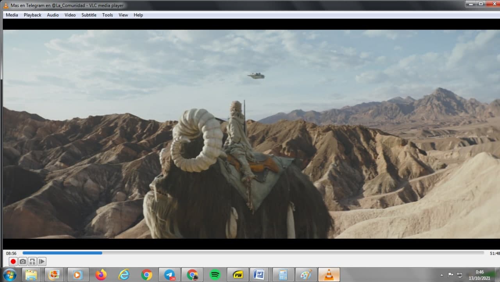Open the Subtitle menu
Viewport: 500px width, 282px height.
[x=89, y=15]
